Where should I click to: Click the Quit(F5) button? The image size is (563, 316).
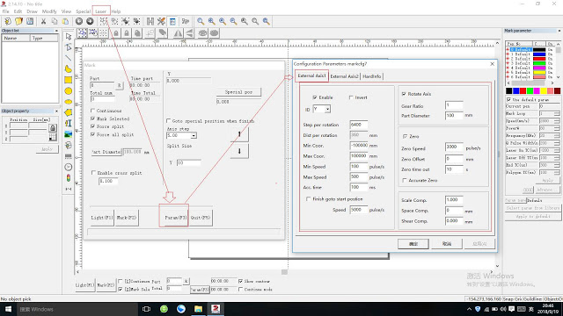tap(201, 218)
